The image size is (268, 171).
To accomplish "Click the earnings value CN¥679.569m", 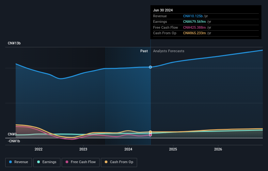I will point(194,22).
